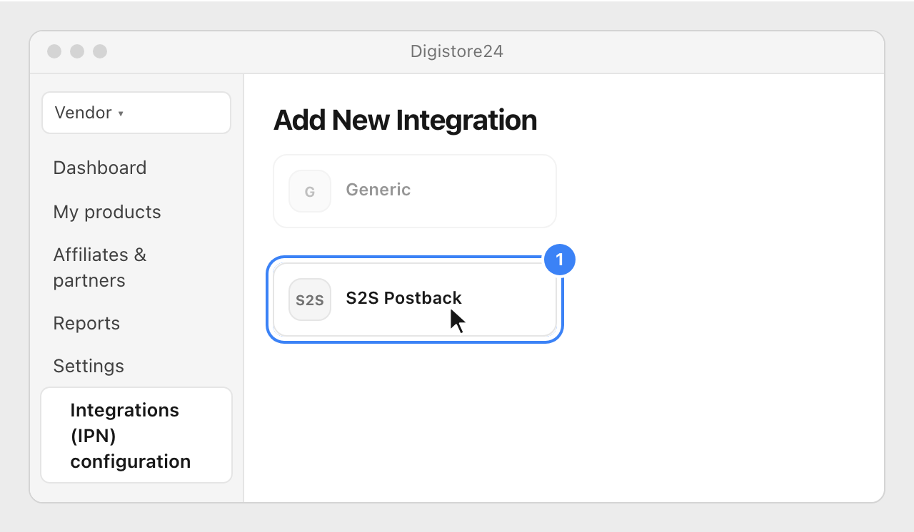This screenshot has height=532, width=914.
Task: Select Integrations (IPN) configuration item
Action: click(136, 435)
